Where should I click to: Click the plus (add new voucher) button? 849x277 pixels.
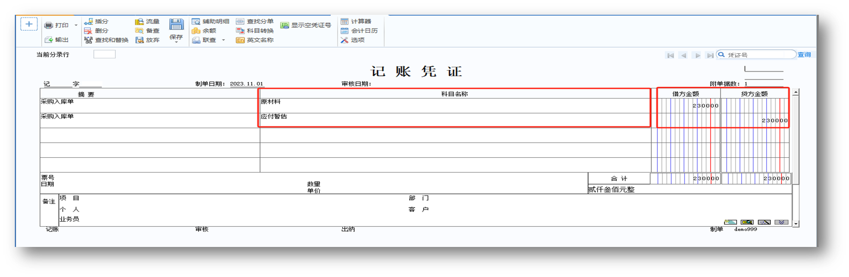pyautogui.click(x=29, y=24)
